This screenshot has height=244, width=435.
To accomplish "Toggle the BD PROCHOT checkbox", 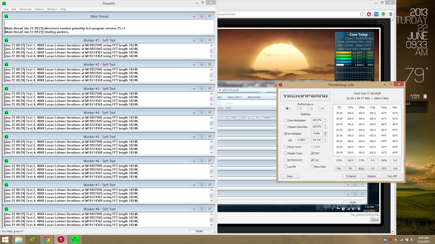I will click(286, 160).
